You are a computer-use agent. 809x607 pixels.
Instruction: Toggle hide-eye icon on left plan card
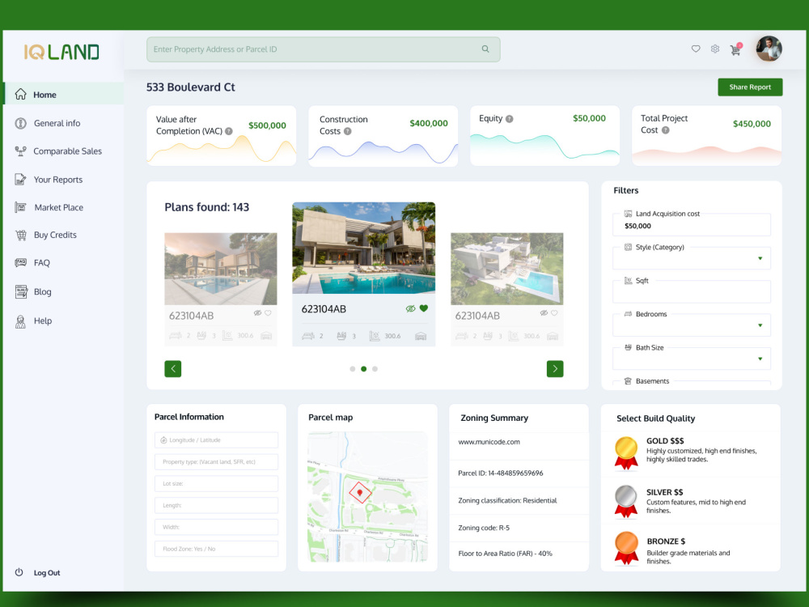tap(257, 312)
